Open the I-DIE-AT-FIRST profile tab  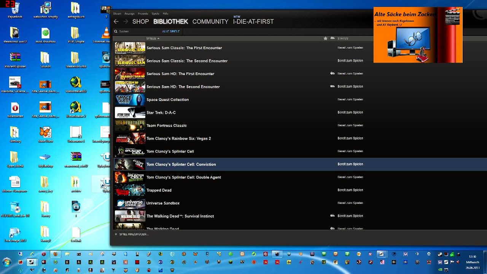tap(253, 22)
